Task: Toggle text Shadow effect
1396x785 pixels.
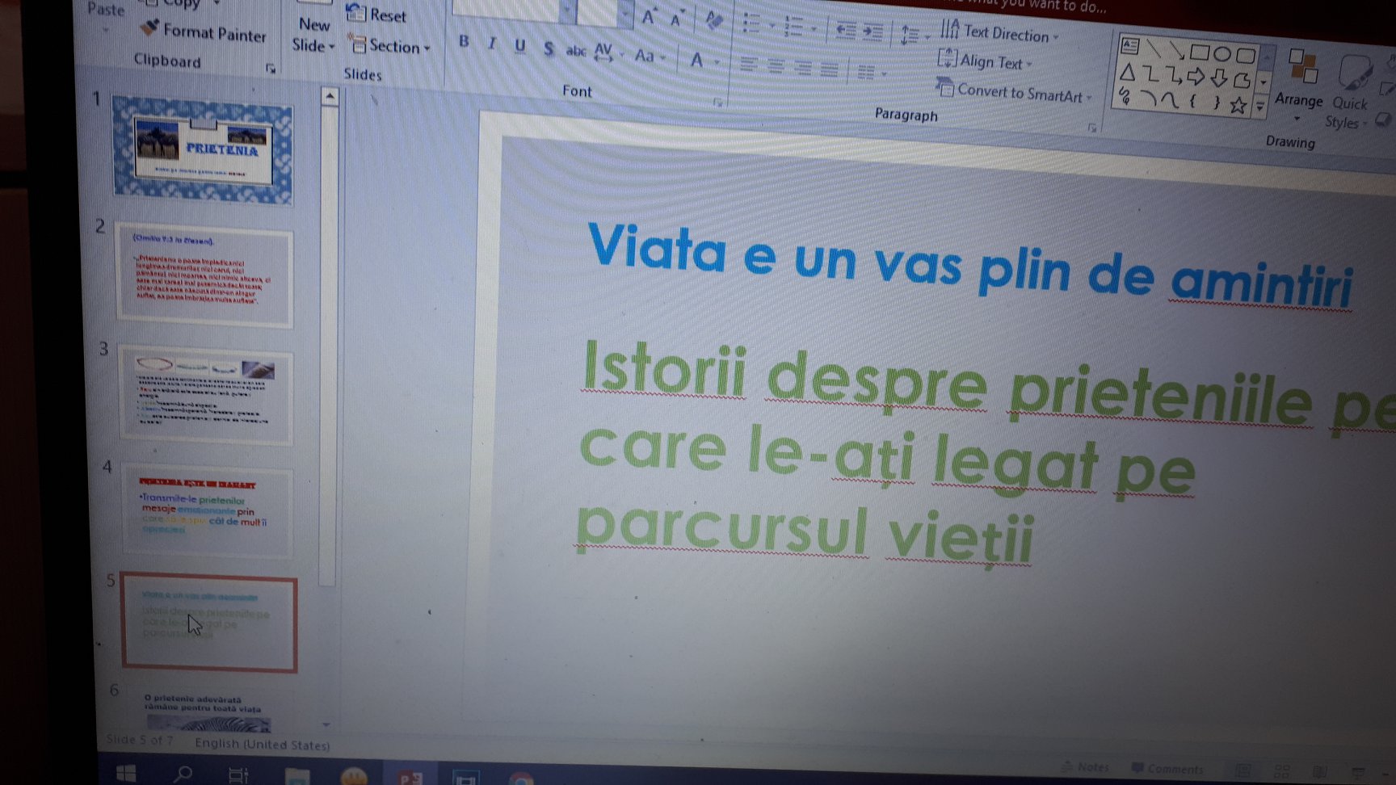Action: pos(549,48)
